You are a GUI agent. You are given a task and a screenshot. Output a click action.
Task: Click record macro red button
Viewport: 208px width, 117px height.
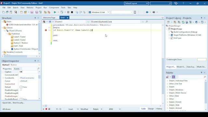[46, 109]
